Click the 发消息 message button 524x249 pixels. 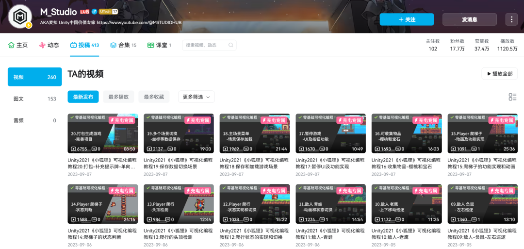coord(470,19)
